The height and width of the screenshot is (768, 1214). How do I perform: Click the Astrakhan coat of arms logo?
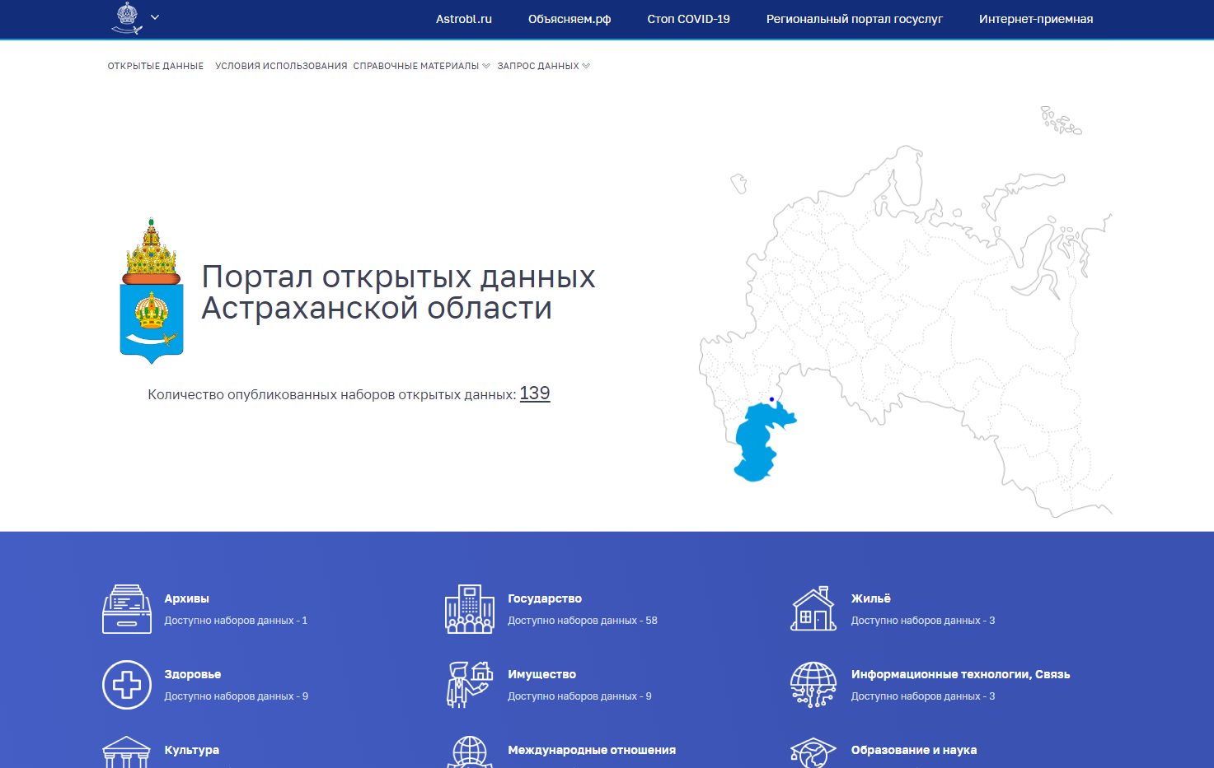coord(152,292)
